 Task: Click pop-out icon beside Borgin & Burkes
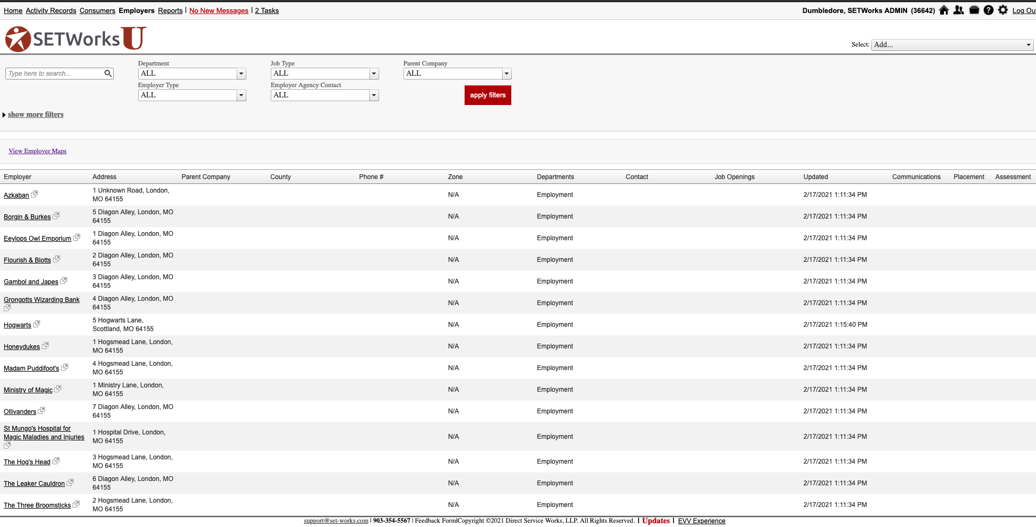pyautogui.click(x=56, y=215)
